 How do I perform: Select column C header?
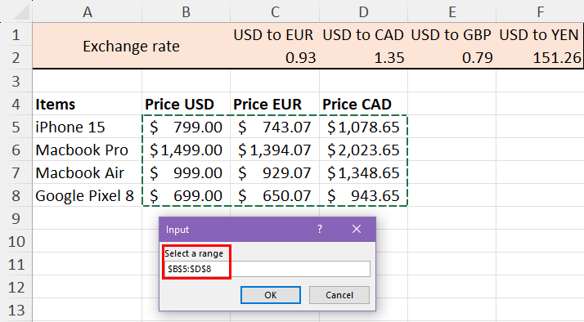tap(275, 11)
